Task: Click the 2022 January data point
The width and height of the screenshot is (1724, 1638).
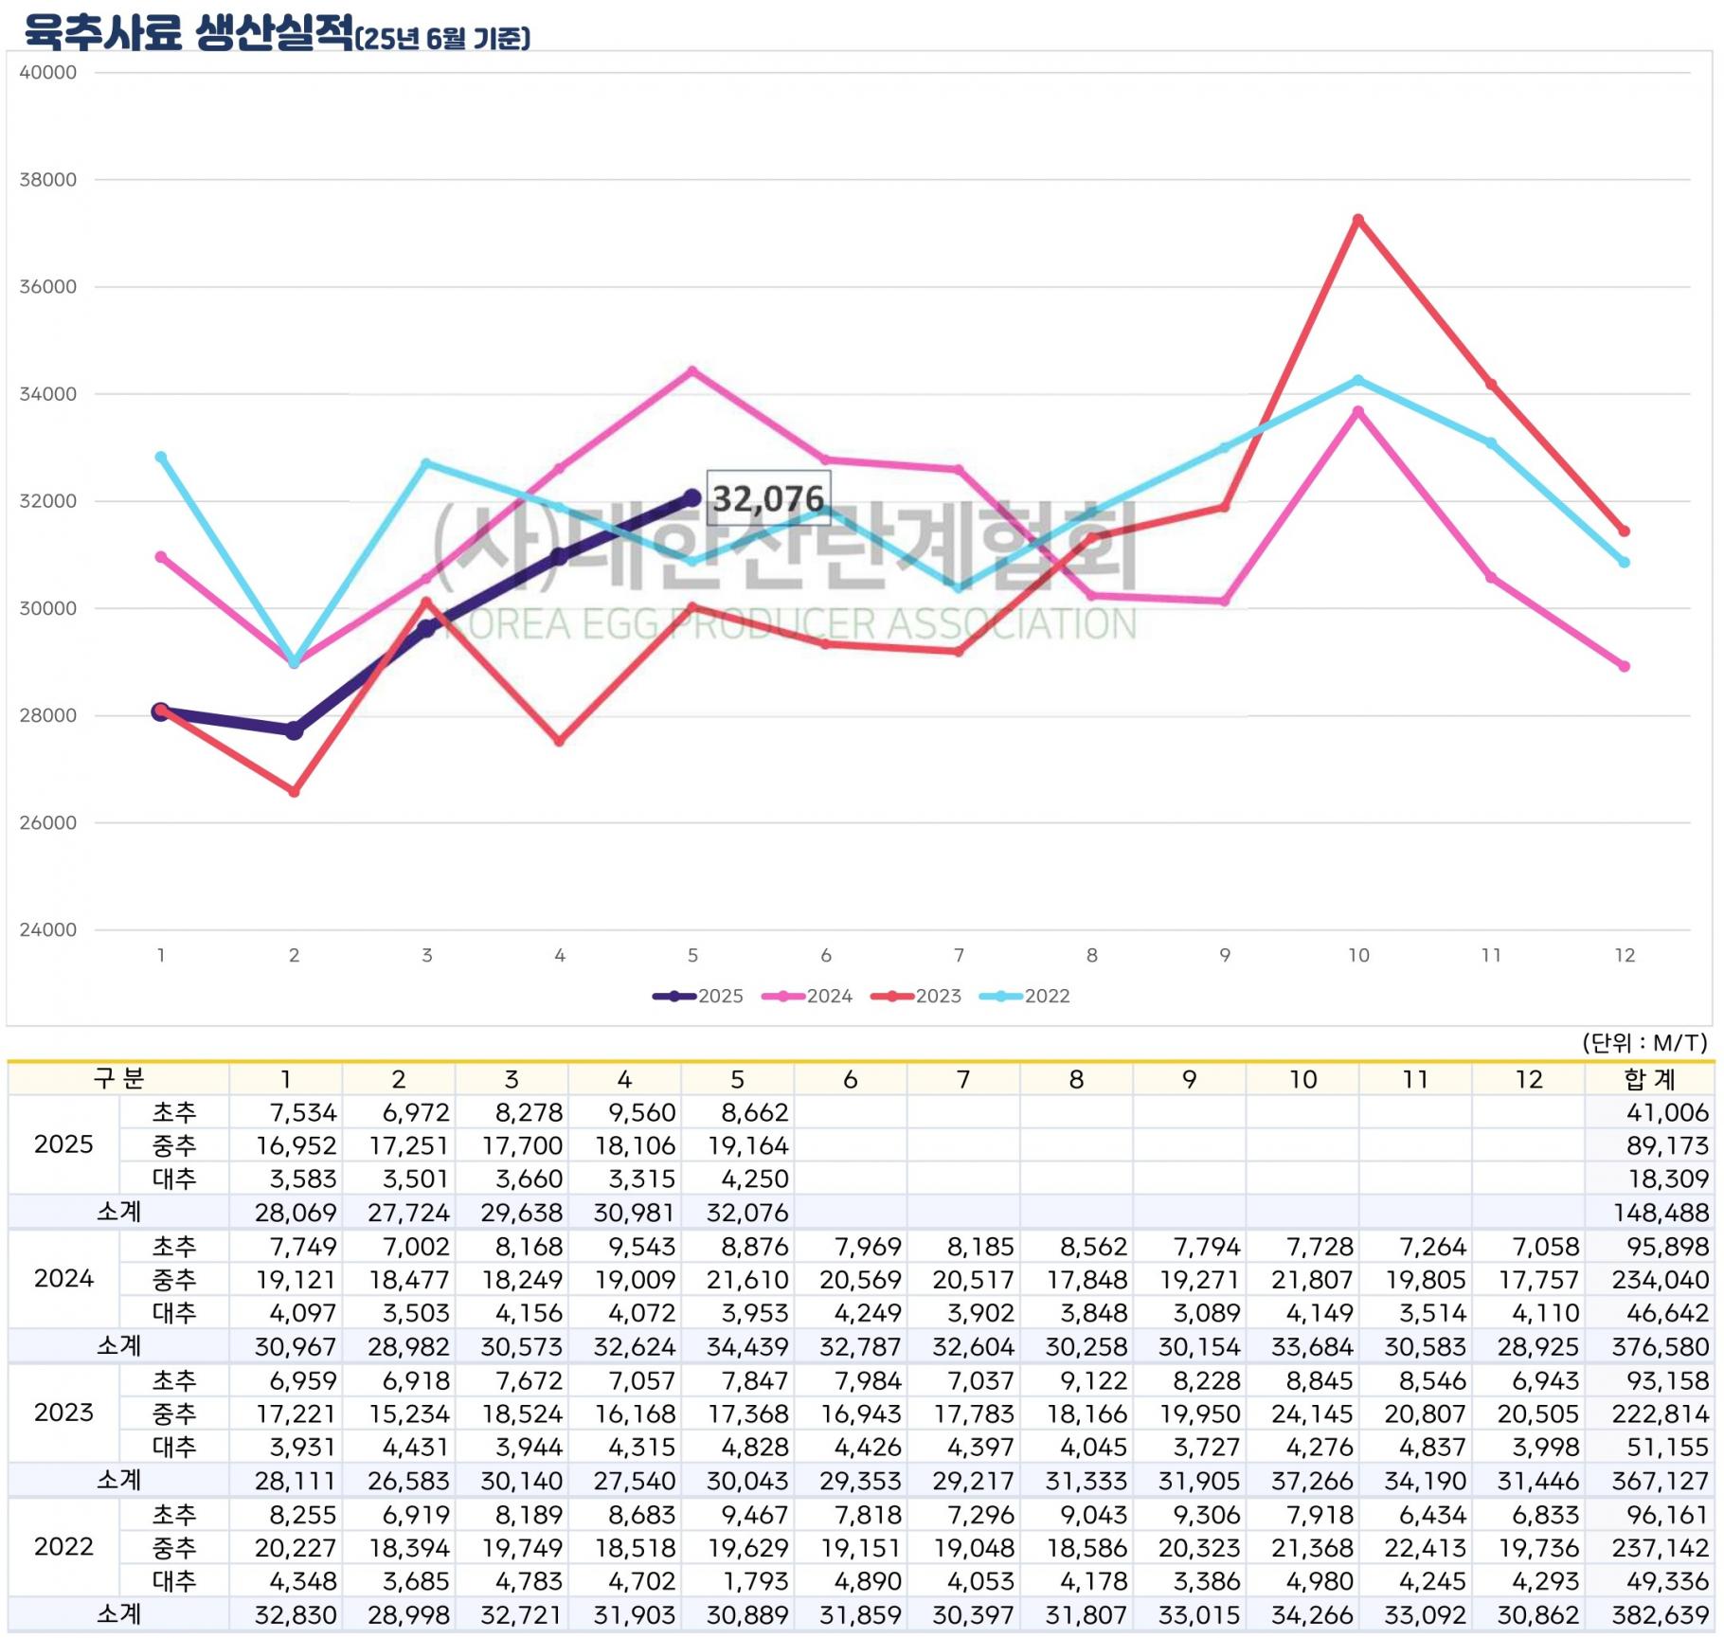Action: click(x=161, y=458)
